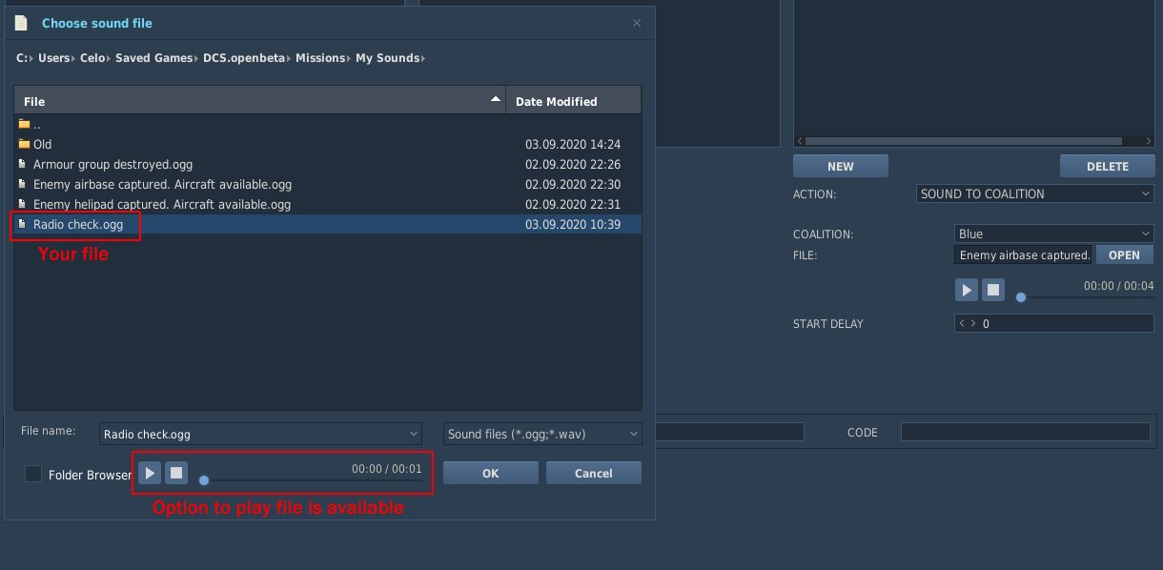Viewport: 1163px width, 570px height.
Task: Jump to Saved Games breadcrumb
Action: click(154, 58)
